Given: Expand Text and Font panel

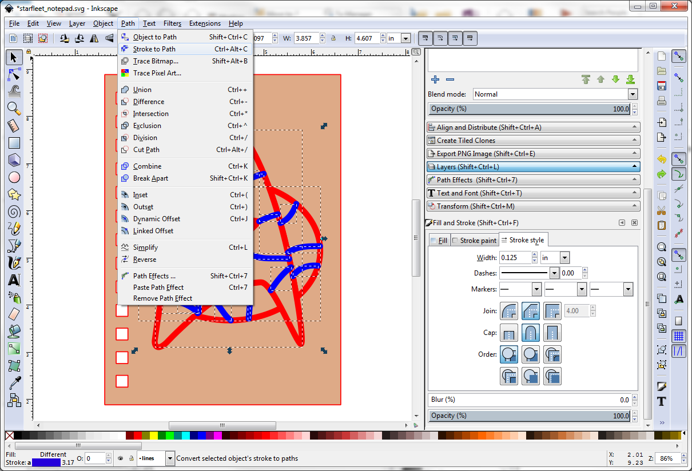Looking at the screenshot, I should [533, 193].
